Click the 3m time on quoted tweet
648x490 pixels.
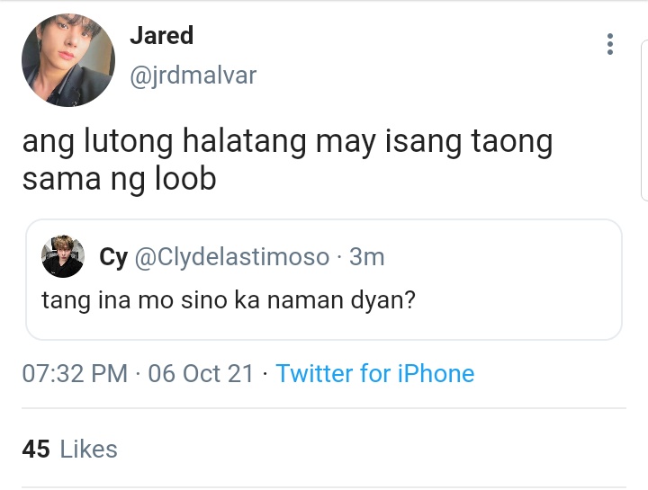367,257
